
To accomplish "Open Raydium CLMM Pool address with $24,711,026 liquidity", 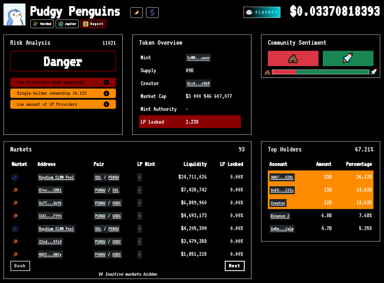I will coord(56,177).
